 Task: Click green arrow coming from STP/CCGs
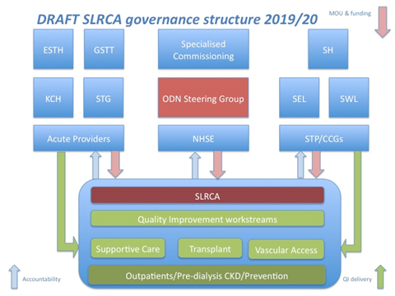pyautogui.click(x=352, y=204)
